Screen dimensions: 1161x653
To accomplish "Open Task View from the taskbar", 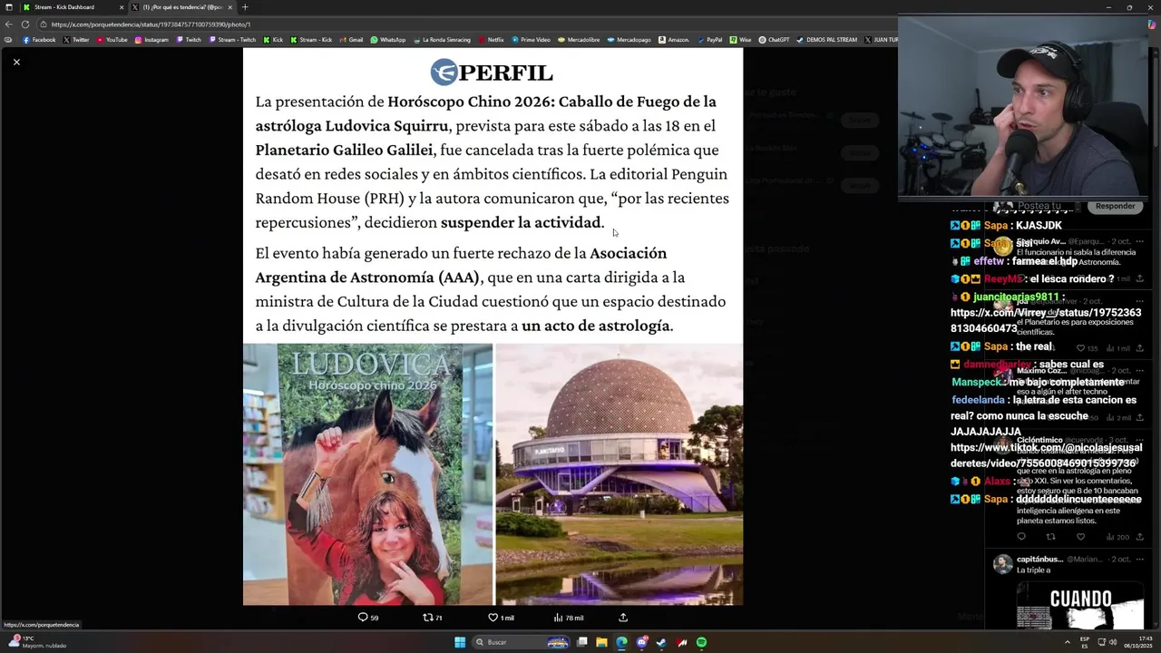I will 581,642.
